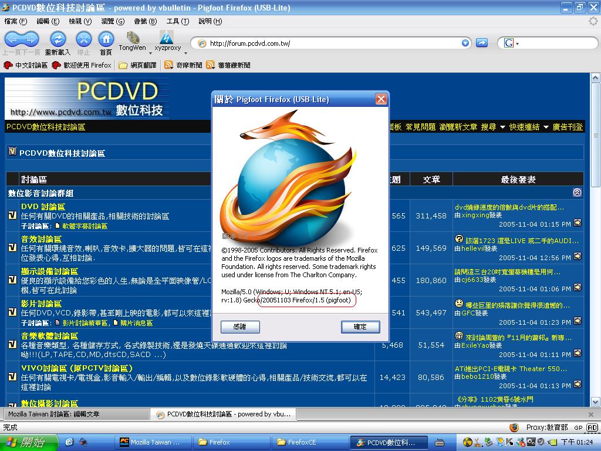This screenshot has width=601, height=451.
Task: Go to last post in 音效討論區 row
Action: (578, 256)
